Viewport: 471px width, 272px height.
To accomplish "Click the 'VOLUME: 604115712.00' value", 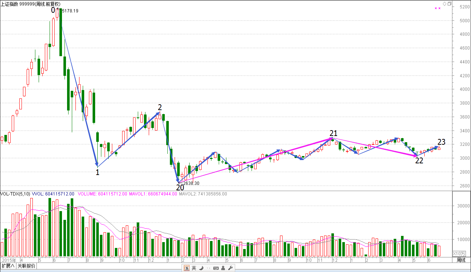I will coord(102,194).
